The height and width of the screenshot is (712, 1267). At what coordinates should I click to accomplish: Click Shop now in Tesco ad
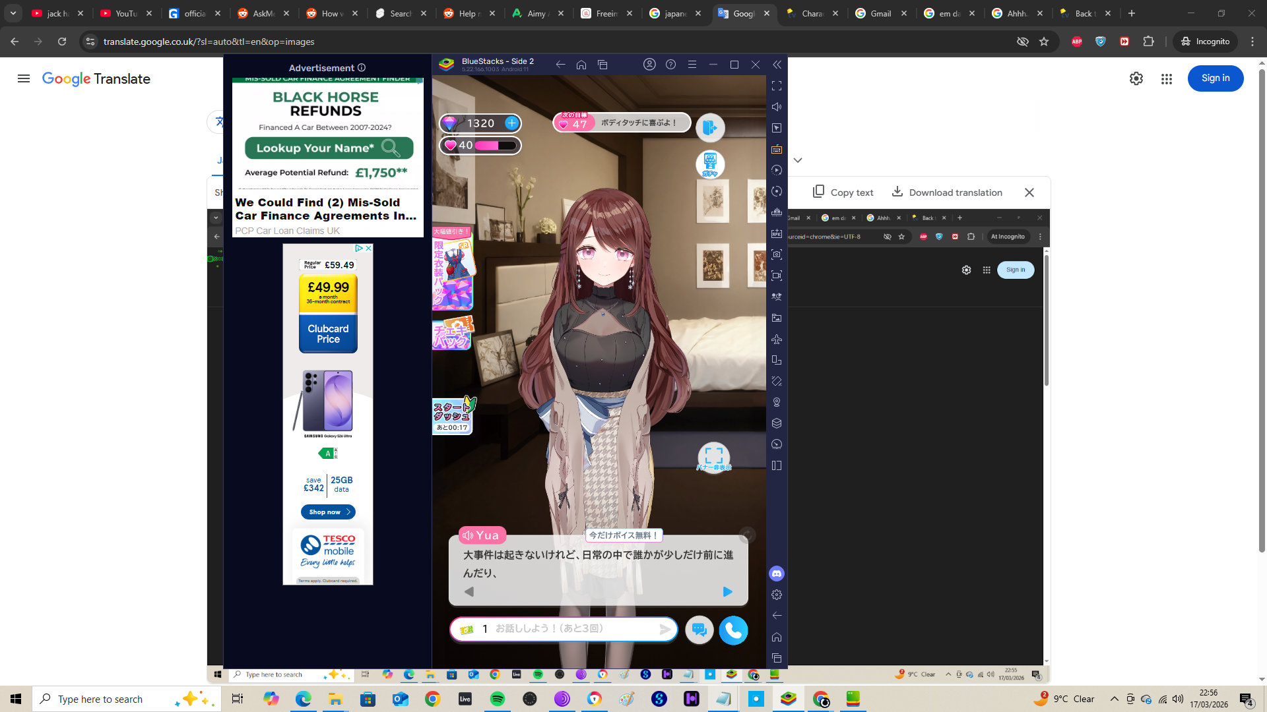pyautogui.click(x=328, y=512)
